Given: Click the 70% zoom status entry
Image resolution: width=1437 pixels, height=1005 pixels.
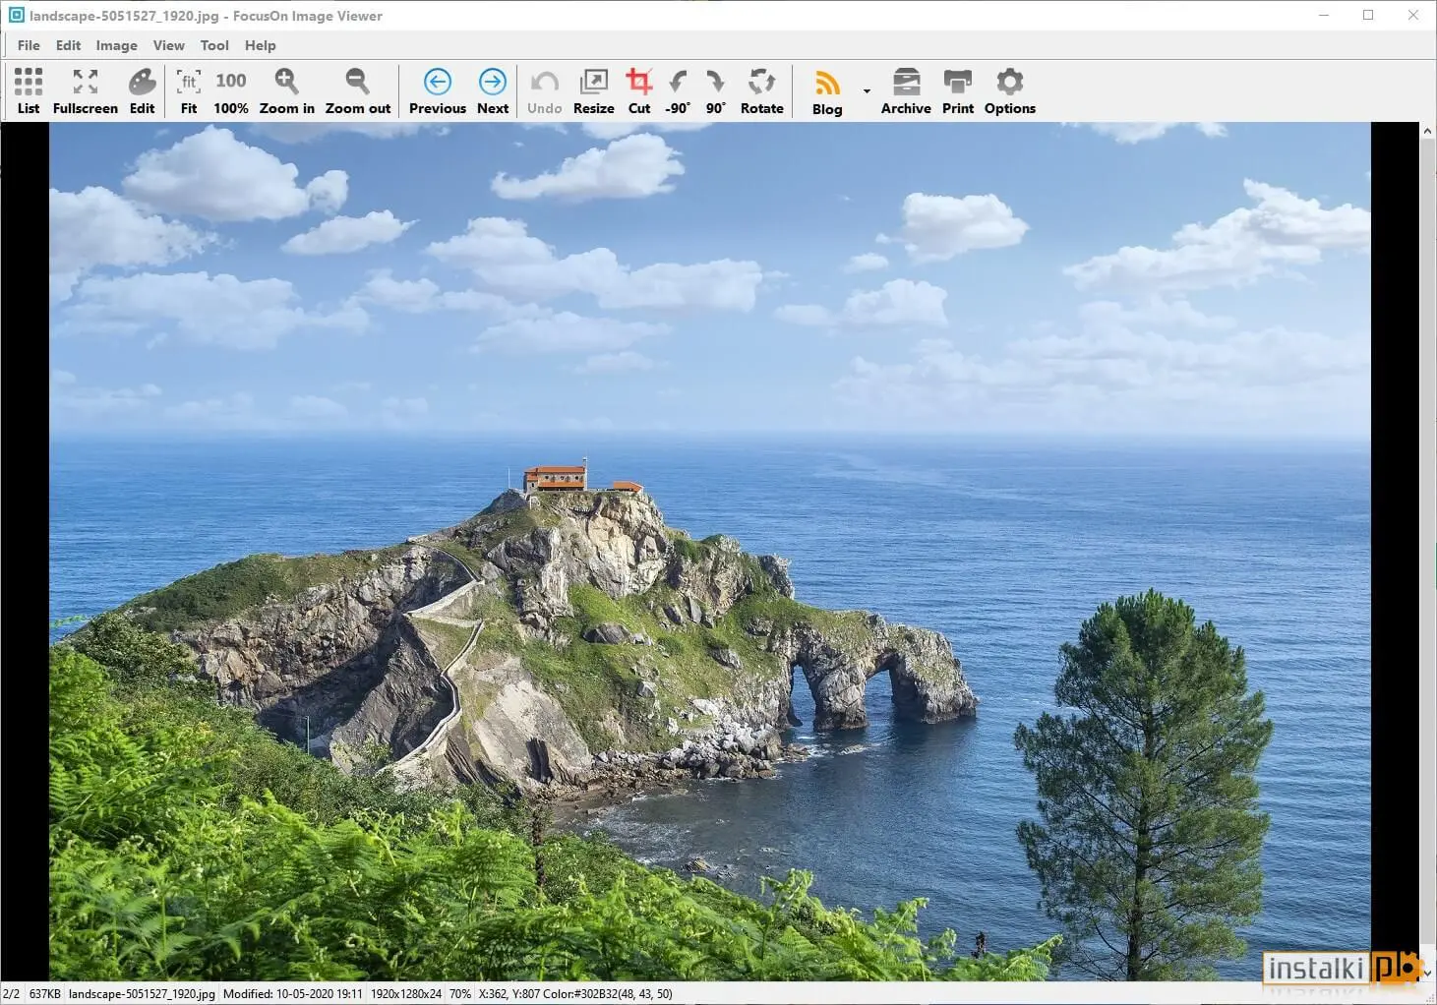Looking at the screenshot, I should (459, 994).
